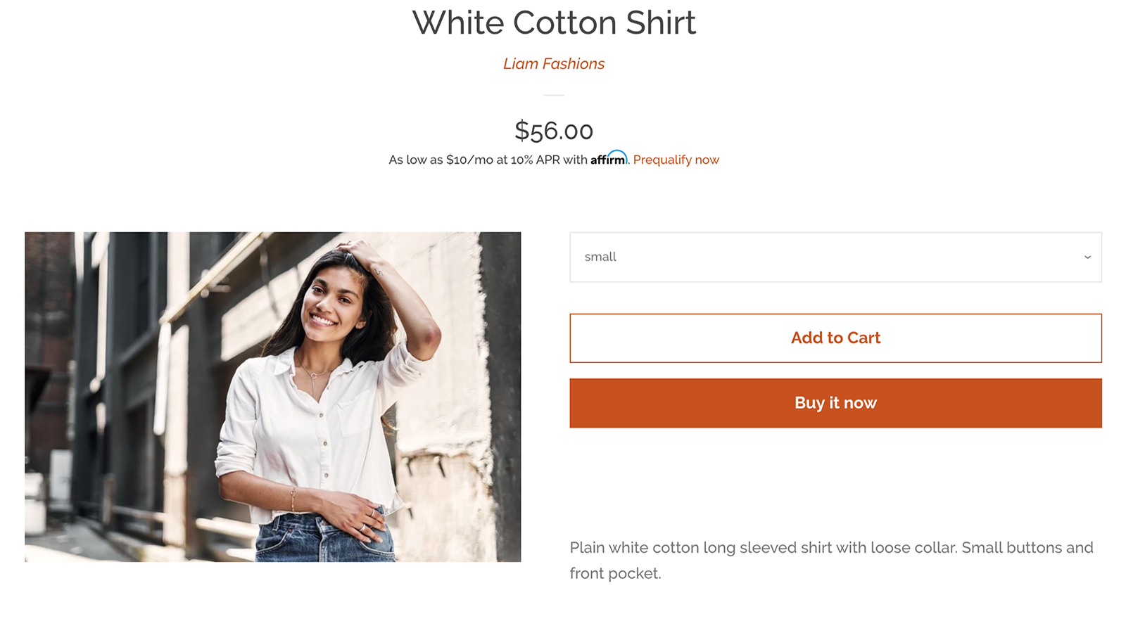Choose a shirt size from the dropdown
This screenshot has height=633, width=1126.
tap(836, 257)
